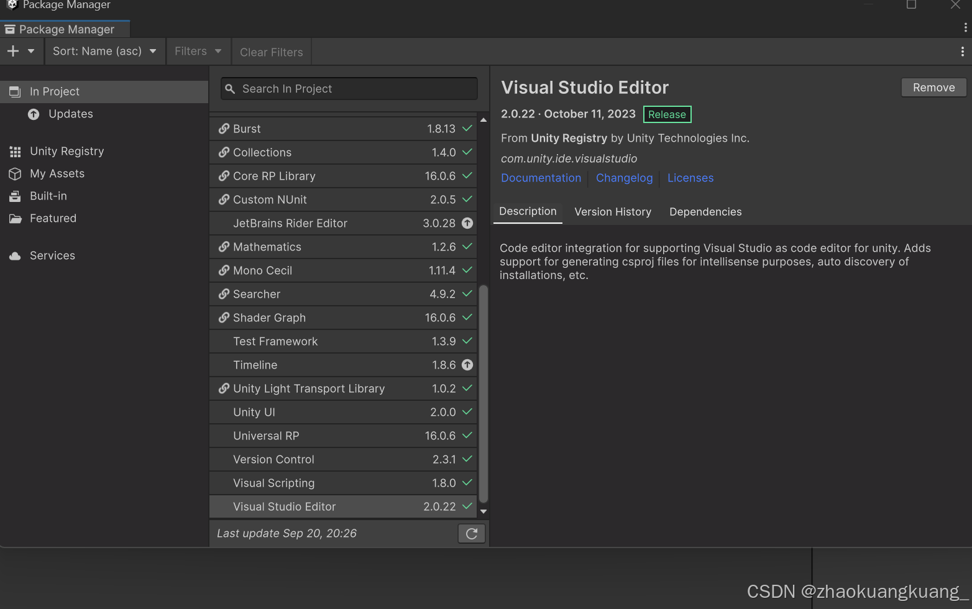Viewport: 972px width, 609px height.
Task: Click update-available icon on Timeline row
Action: click(x=467, y=365)
